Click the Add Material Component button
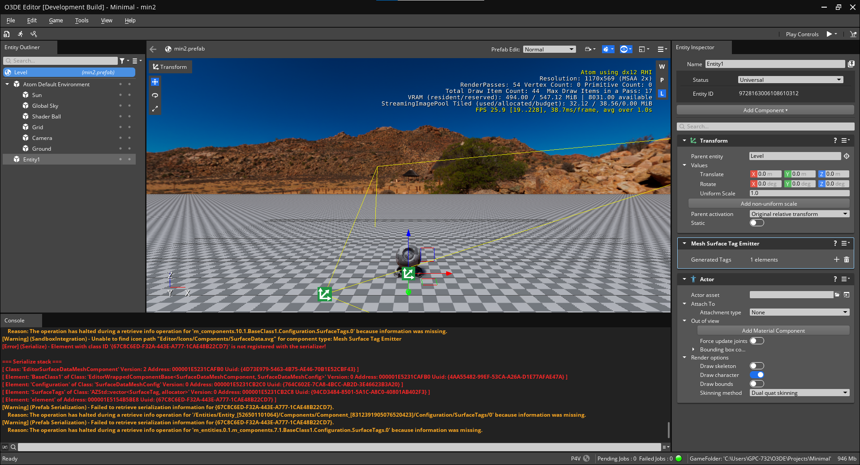860x465 pixels. click(773, 330)
